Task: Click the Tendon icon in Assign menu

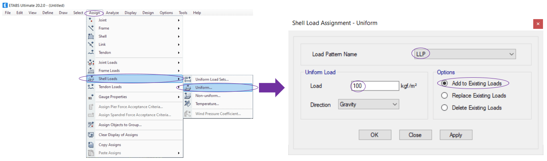Action: click(91, 52)
